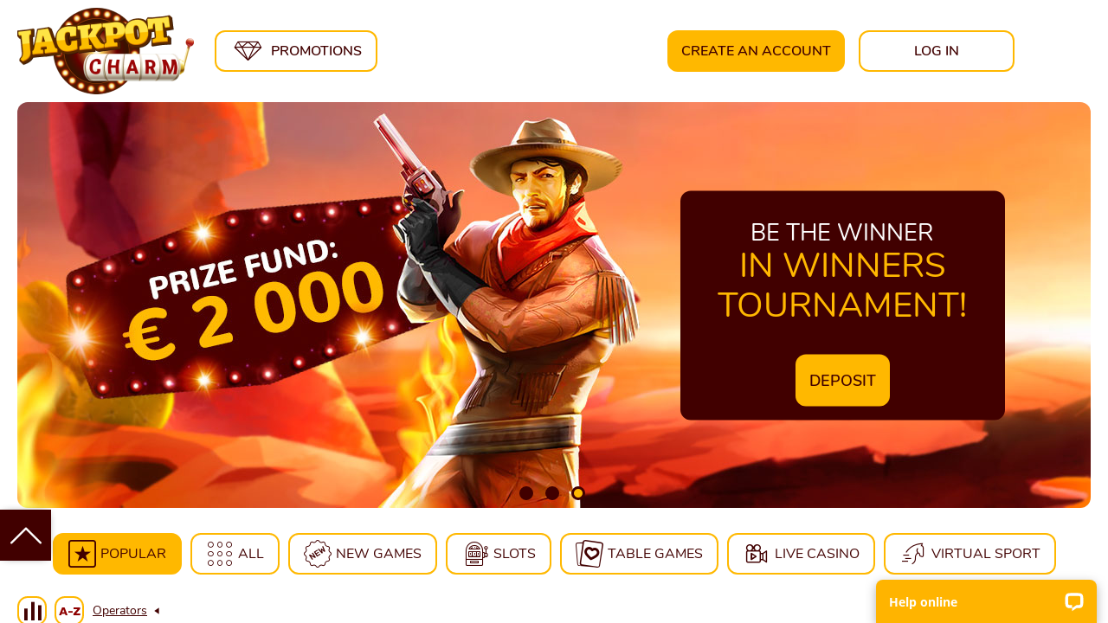Click the Deposit button on banner
This screenshot has height=623, width=1108.
842,380
